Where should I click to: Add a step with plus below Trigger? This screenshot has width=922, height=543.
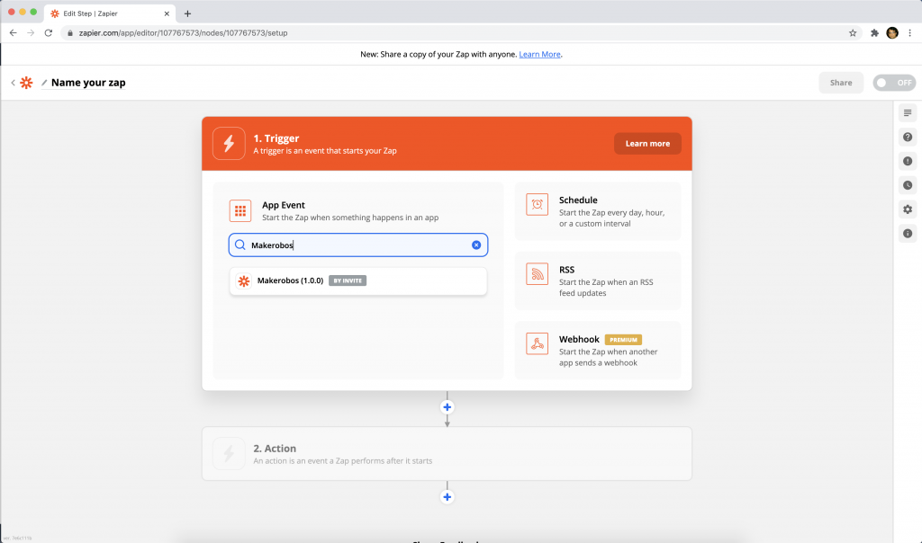447,407
